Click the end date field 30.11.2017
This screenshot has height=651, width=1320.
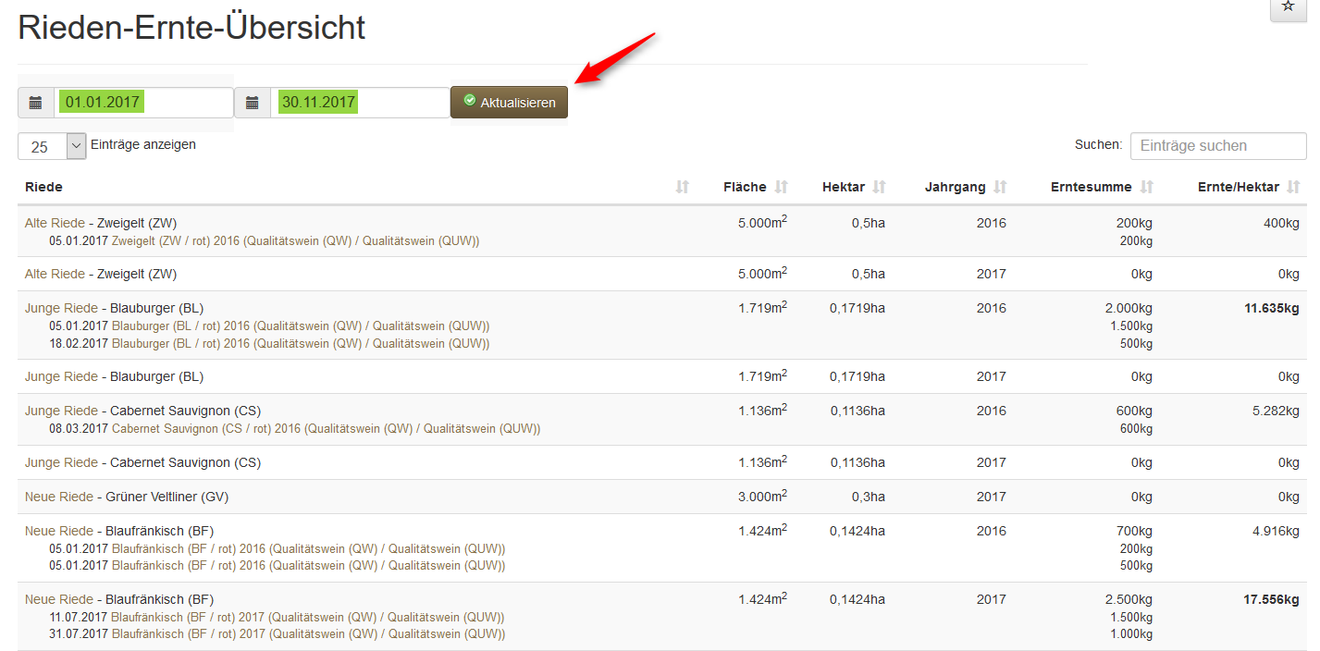pyautogui.click(x=359, y=103)
